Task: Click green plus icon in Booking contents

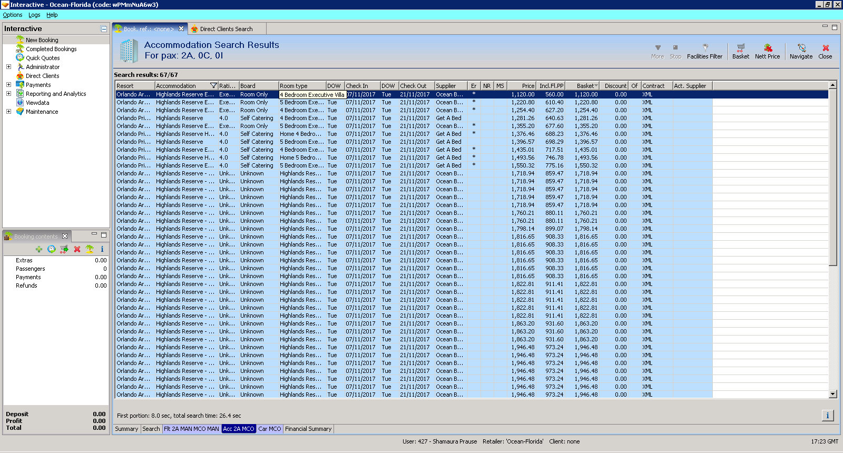Action: click(x=39, y=249)
